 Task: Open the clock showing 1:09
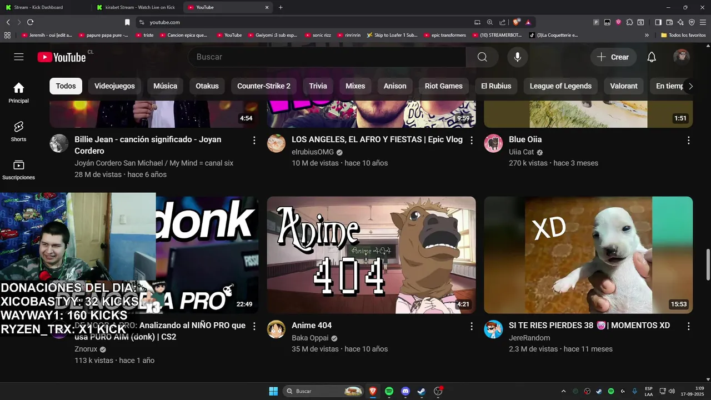693,391
